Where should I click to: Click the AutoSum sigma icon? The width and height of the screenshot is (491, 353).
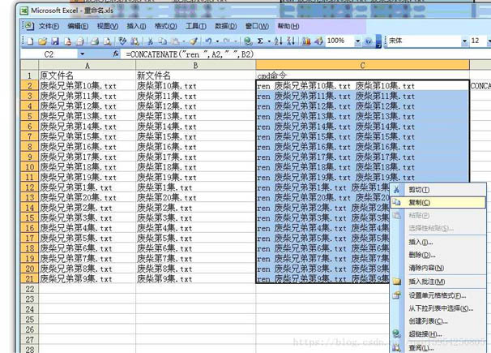[260, 41]
